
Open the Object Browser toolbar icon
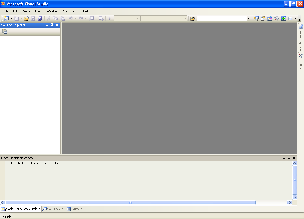coord(270,18)
